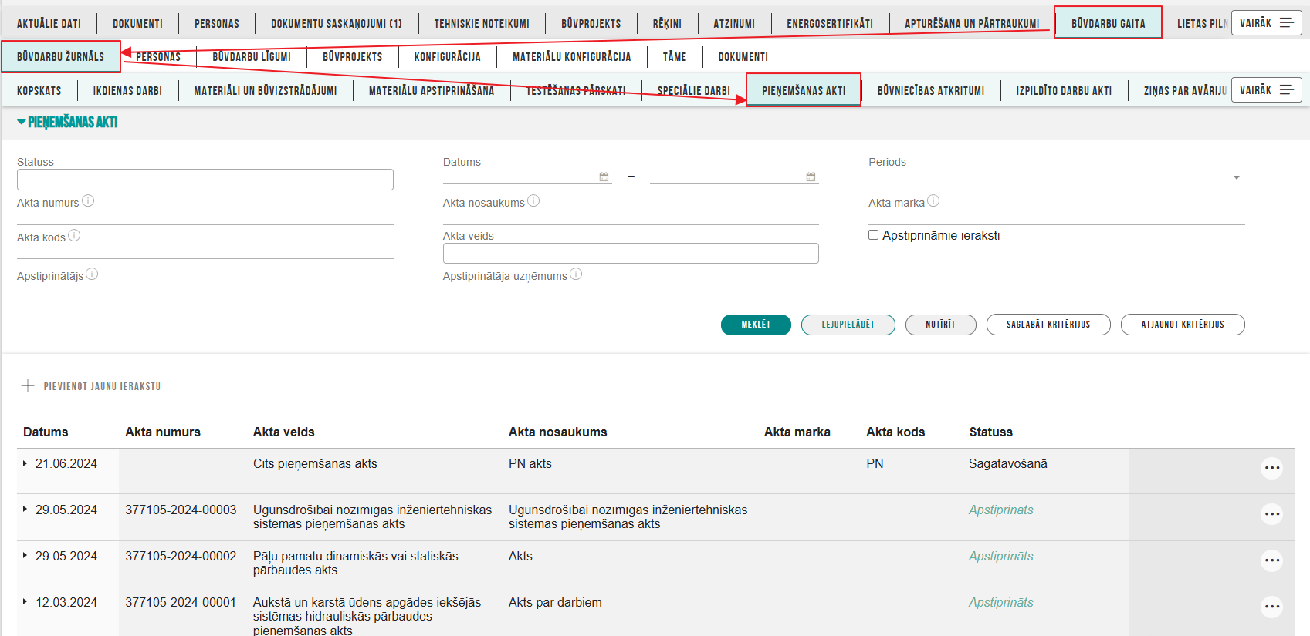Click the Lejupielādēt button

tap(848, 325)
